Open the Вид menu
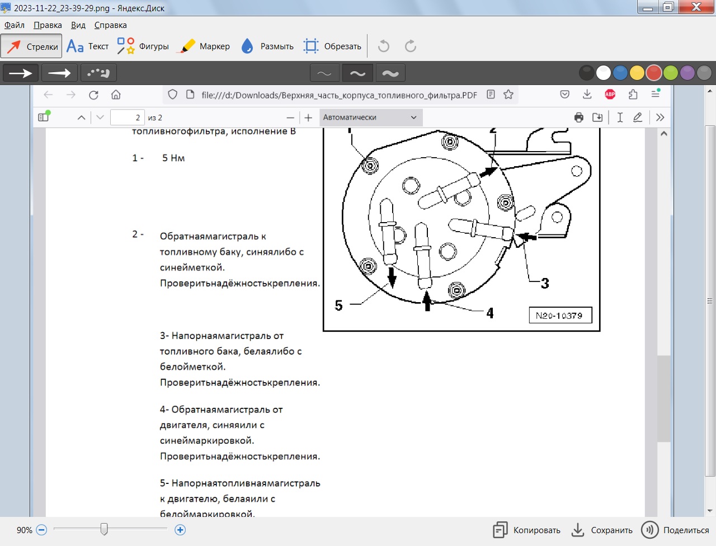The image size is (716, 546). point(78,25)
